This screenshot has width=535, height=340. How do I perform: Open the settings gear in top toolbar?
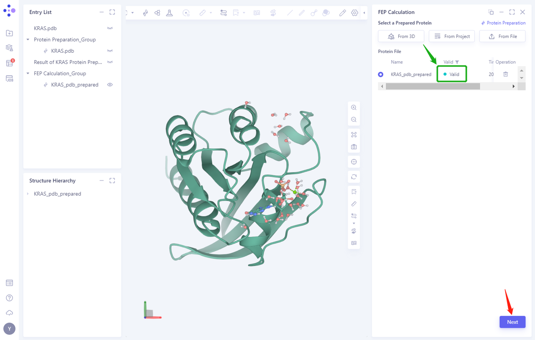pyautogui.click(x=354, y=13)
